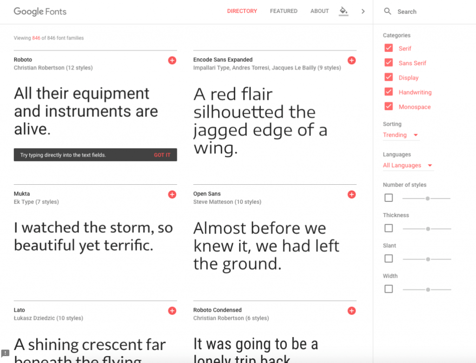Open the Roboto Condensed family name

click(218, 310)
